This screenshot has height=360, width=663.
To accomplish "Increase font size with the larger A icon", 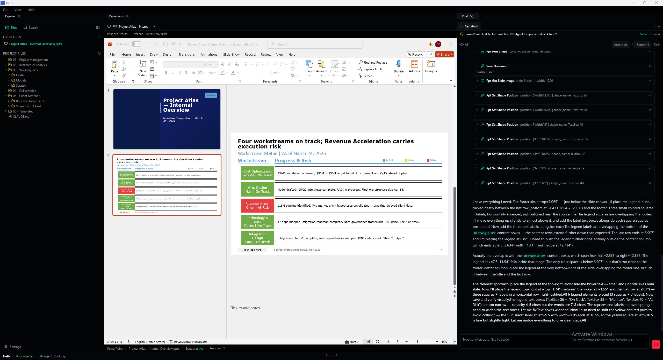I will pyautogui.click(x=222, y=64).
